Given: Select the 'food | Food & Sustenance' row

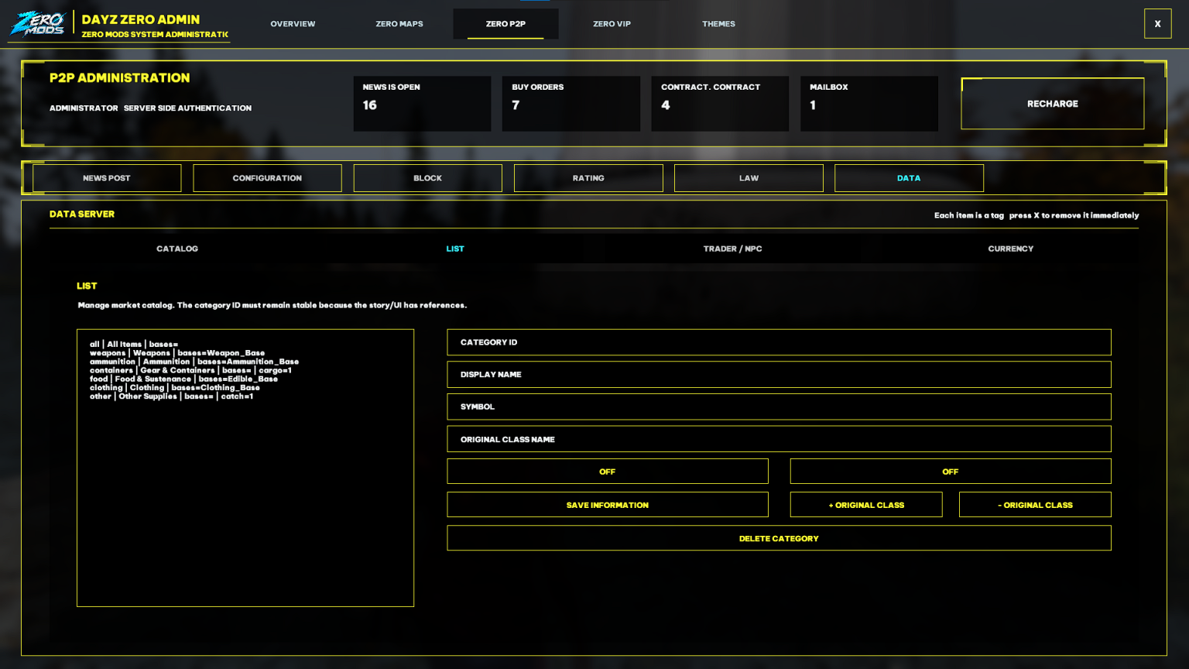Looking at the screenshot, I should [183, 379].
